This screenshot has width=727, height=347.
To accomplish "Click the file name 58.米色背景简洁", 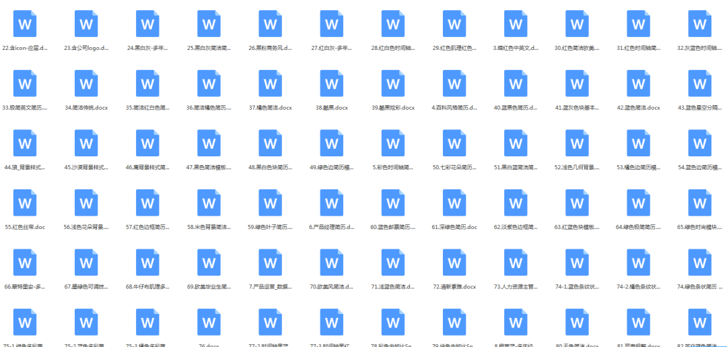I will coord(209,227).
